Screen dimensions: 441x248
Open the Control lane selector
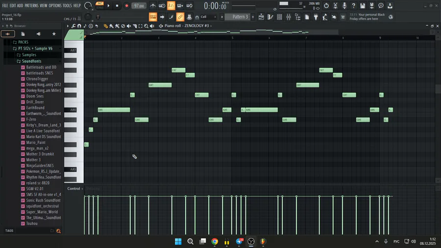tap(75, 189)
